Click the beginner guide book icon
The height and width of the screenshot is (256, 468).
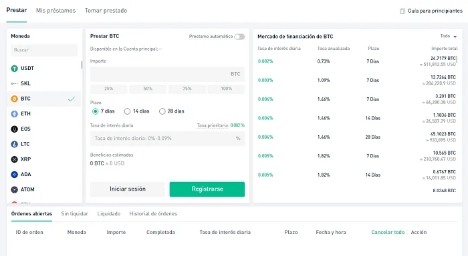click(x=402, y=11)
